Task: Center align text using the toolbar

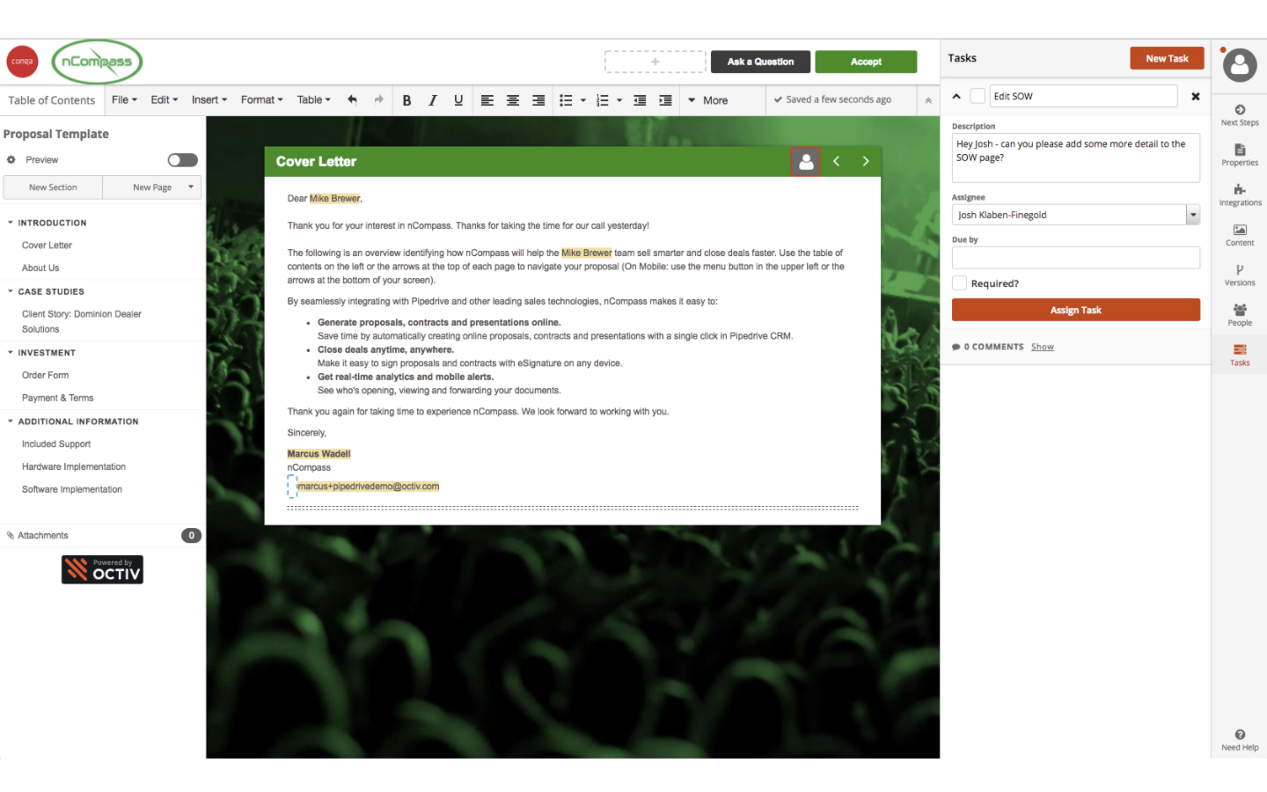Action: [x=513, y=100]
